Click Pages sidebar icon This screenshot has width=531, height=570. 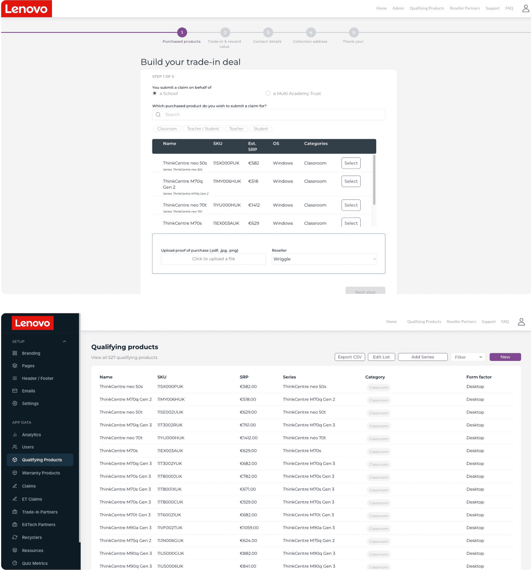tap(15, 366)
